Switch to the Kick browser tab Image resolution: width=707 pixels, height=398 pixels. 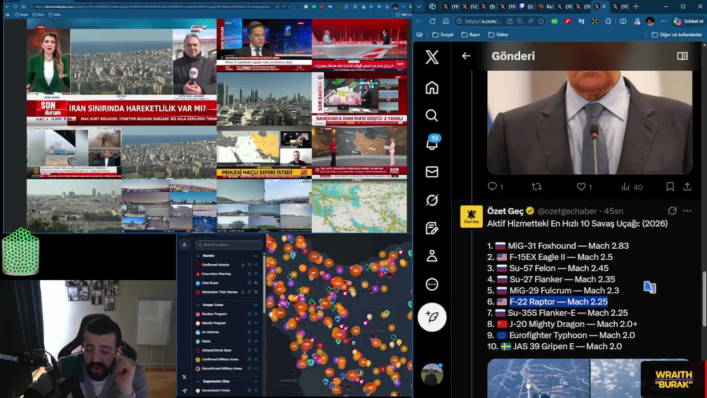point(546,7)
